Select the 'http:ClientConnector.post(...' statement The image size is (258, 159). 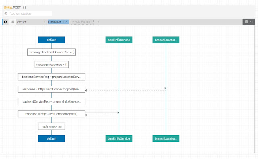pyautogui.click(x=52, y=114)
